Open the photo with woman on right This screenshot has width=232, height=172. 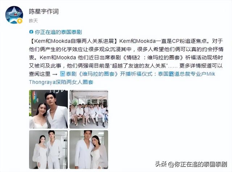click(x=89, y=150)
